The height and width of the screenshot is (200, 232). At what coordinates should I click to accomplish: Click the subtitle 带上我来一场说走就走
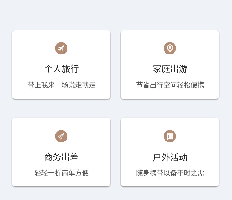pyautogui.click(x=62, y=85)
